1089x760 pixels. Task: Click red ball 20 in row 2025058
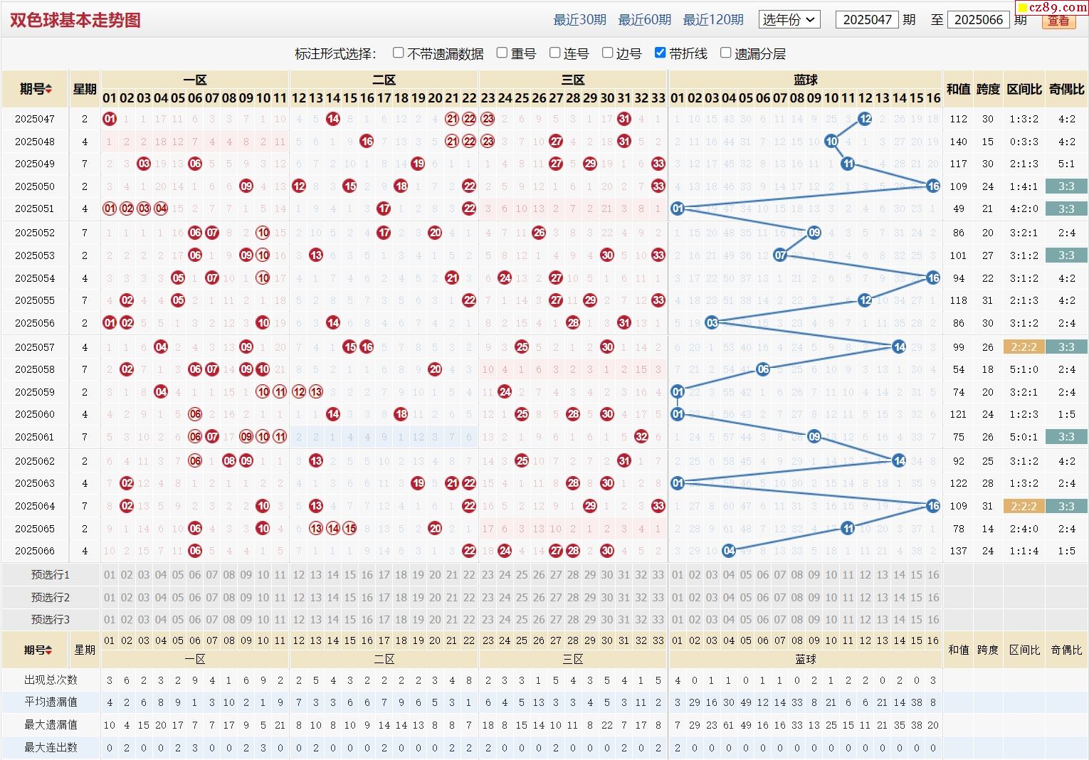(x=435, y=369)
